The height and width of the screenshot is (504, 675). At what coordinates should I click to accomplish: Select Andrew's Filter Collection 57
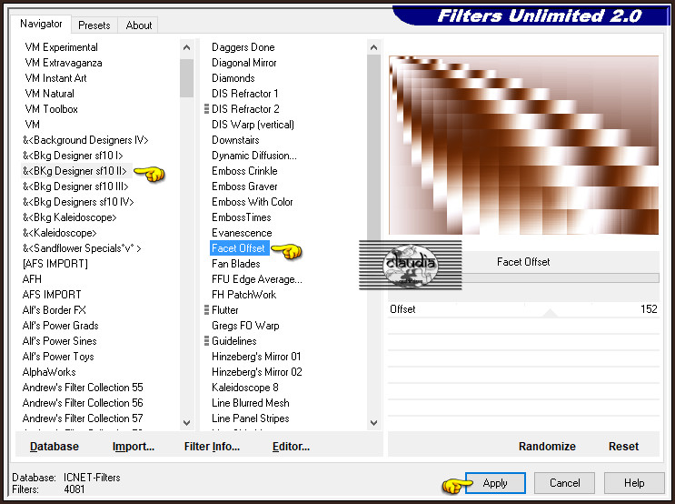click(x=83, y=418)
